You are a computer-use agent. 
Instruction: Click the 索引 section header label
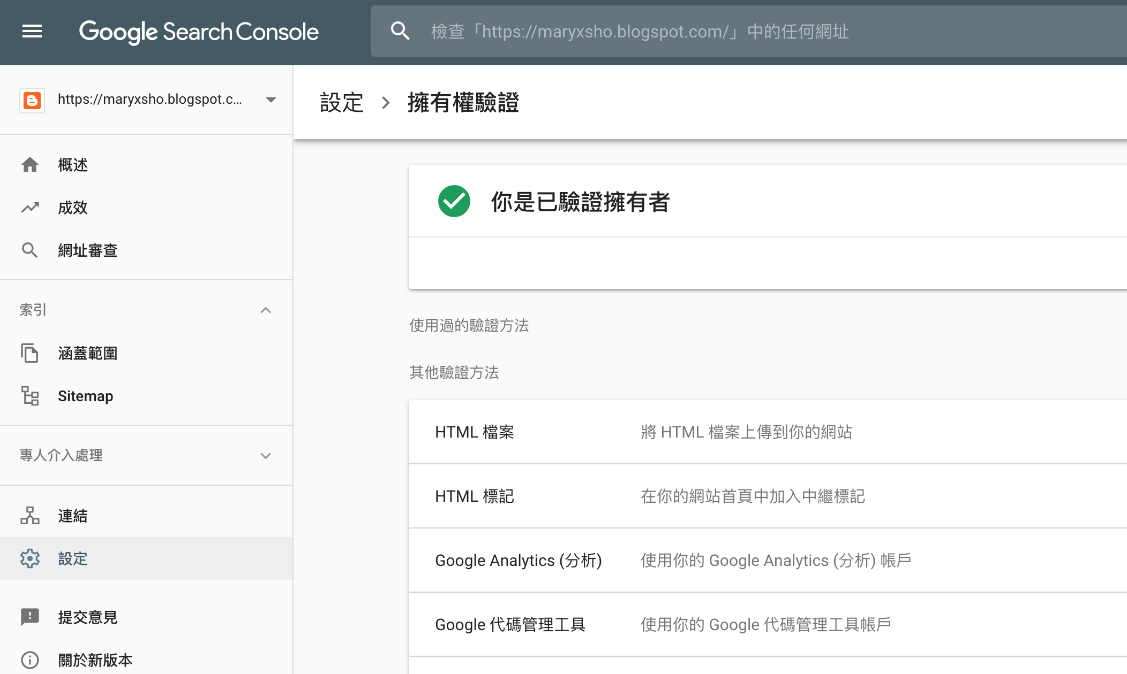click(33, 310)
